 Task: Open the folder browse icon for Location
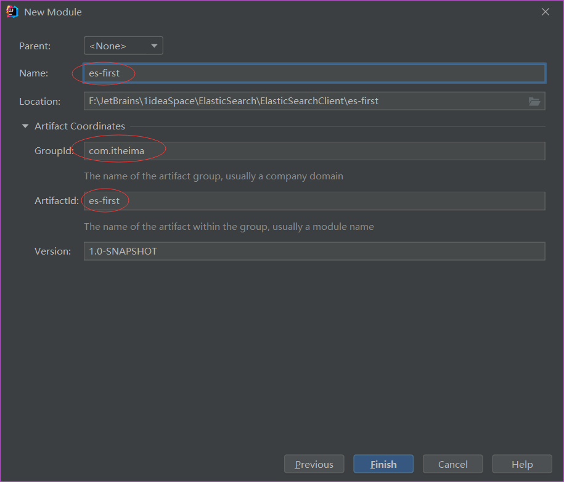click(534, 102)
